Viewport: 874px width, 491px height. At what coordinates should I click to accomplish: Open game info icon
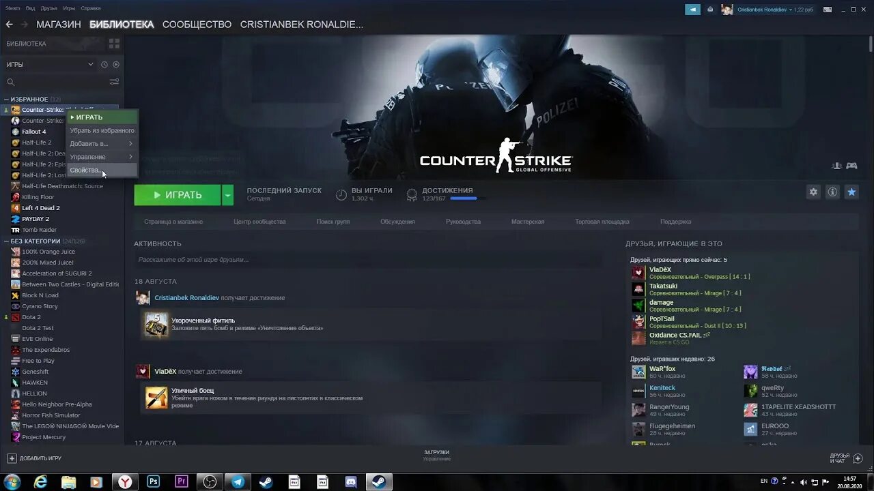point(832,192)
